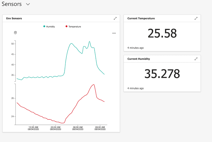Click the temperature value 25.58
The width and height of the screenshot is (212, 142).
pos(162,33)
